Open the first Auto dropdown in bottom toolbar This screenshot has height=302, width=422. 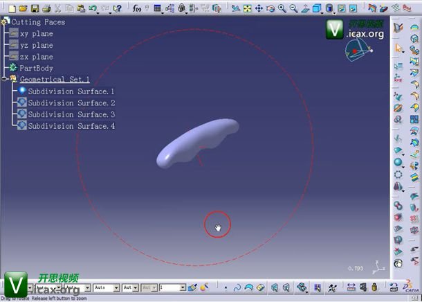pos(116,287)
